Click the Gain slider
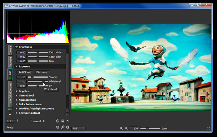This screenshot has width=217, height=137. coord(38,61)
